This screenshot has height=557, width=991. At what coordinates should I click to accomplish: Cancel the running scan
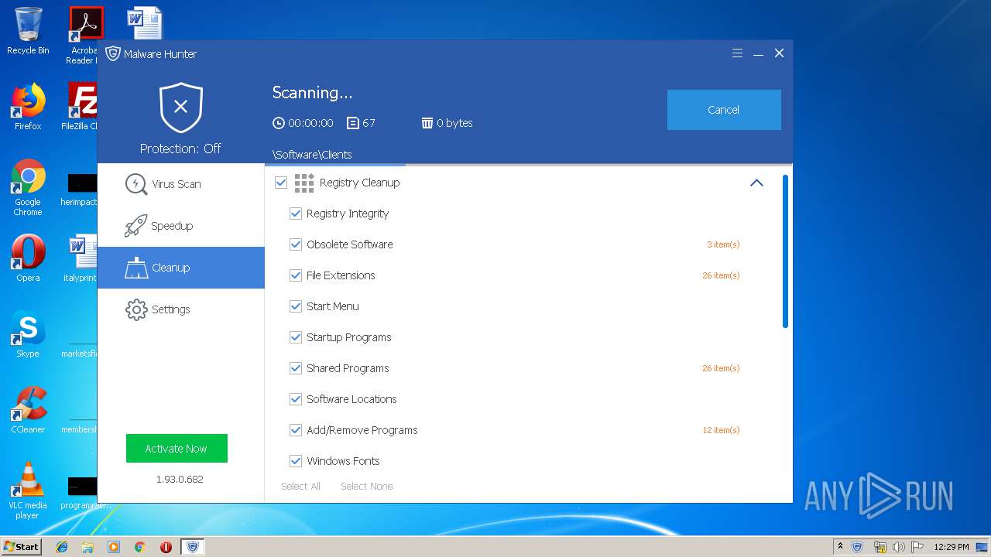point(724,110)
